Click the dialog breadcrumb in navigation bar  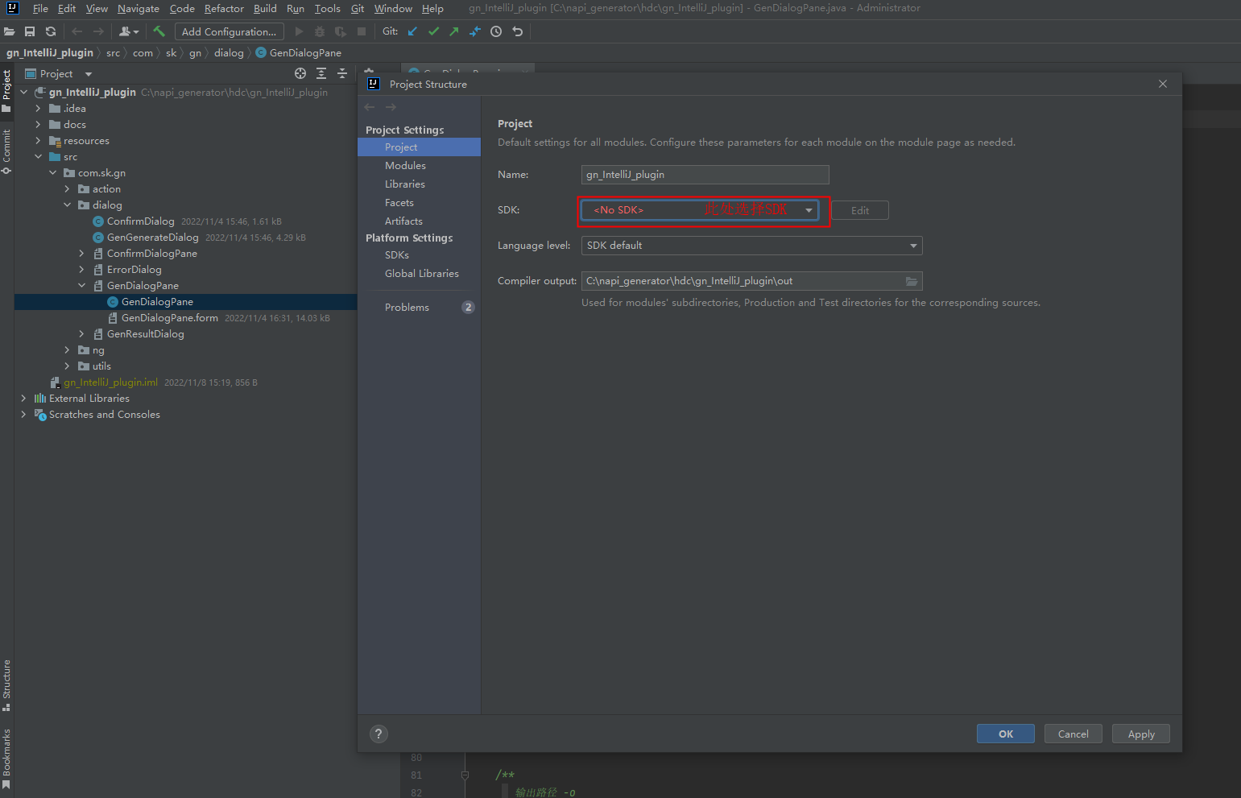(x=229, y=52)
